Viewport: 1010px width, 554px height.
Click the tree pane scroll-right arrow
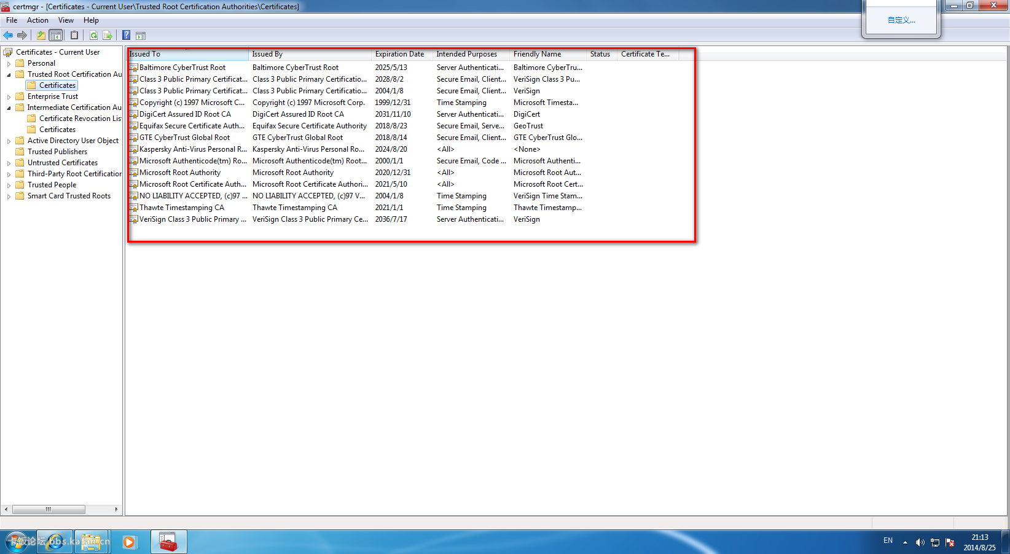click(116, 509)
